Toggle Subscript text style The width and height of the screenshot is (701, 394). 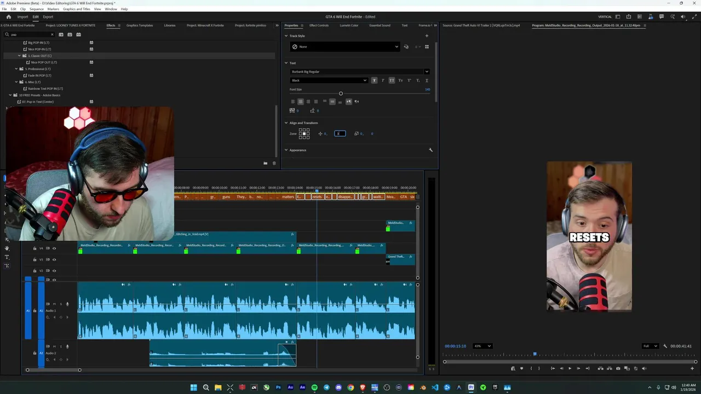point(418,80)
